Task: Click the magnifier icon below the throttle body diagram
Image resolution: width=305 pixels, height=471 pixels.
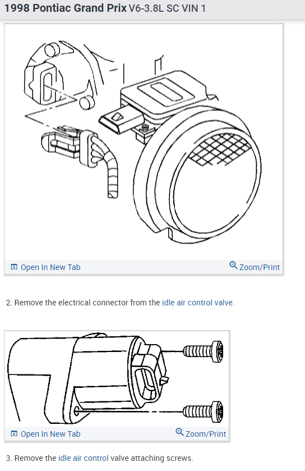Action: (x=233, y=265)
